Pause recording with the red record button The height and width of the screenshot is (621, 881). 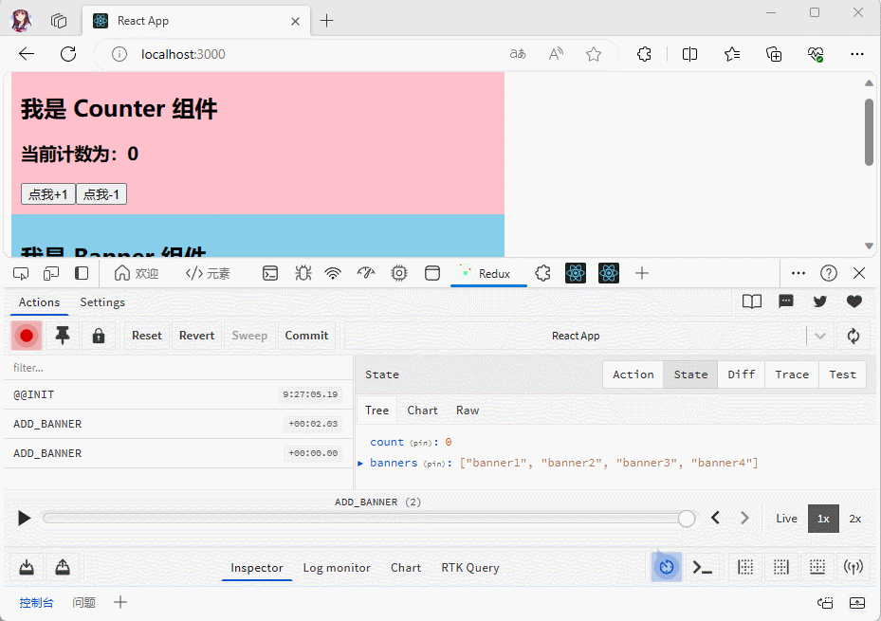27,336
